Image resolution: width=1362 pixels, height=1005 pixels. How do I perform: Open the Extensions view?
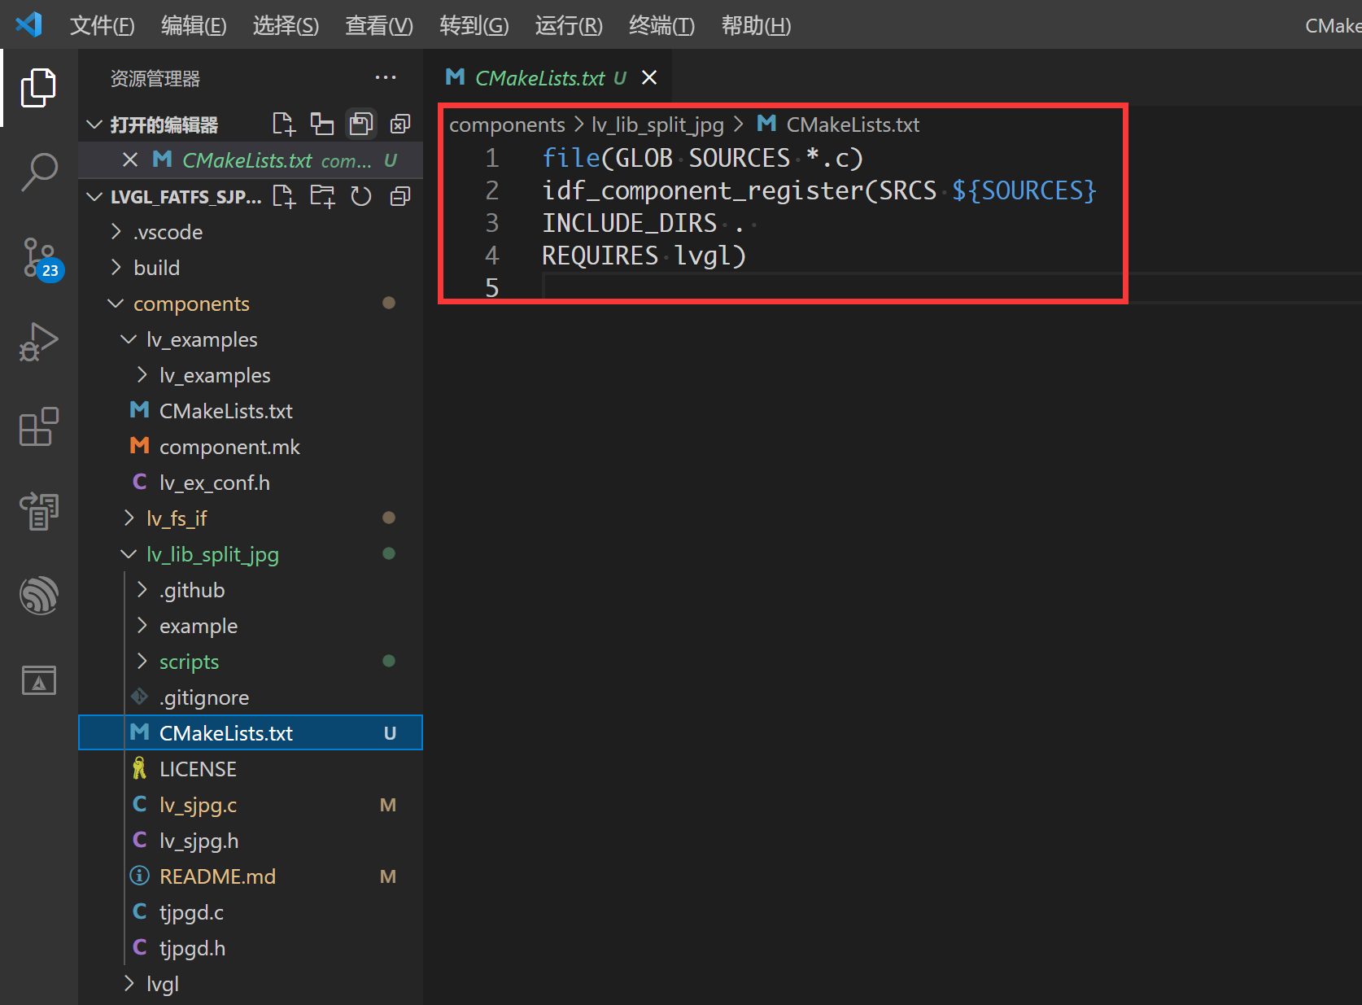38,426
